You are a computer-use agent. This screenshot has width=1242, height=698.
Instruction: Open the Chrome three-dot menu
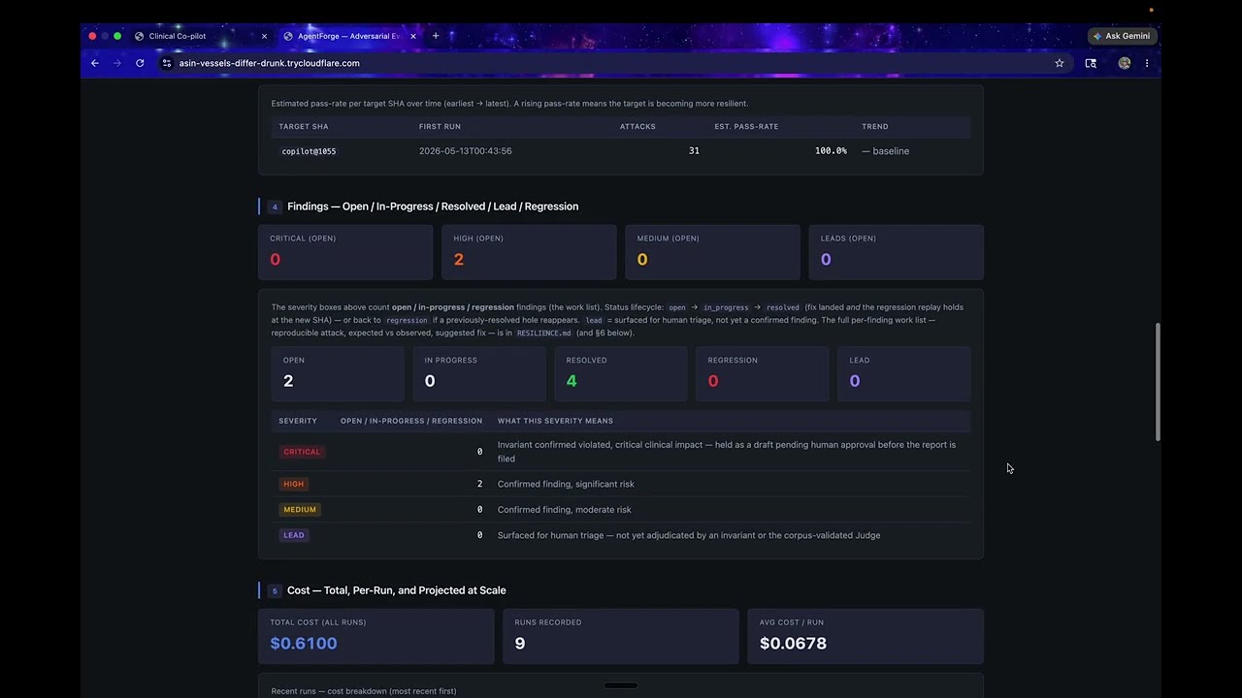[1147, 63]
